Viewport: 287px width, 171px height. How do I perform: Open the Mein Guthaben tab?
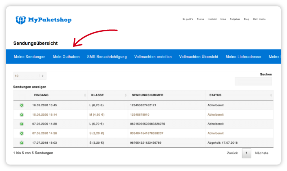click(66, 57)
